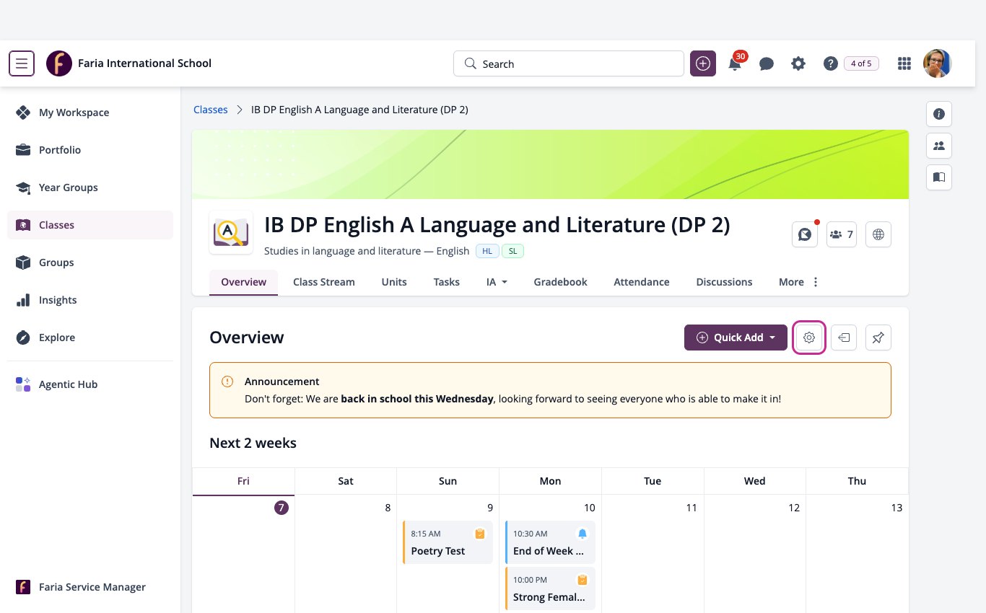Pin the overview with the pin icon
986x613 pixels.
click(878, 338)
